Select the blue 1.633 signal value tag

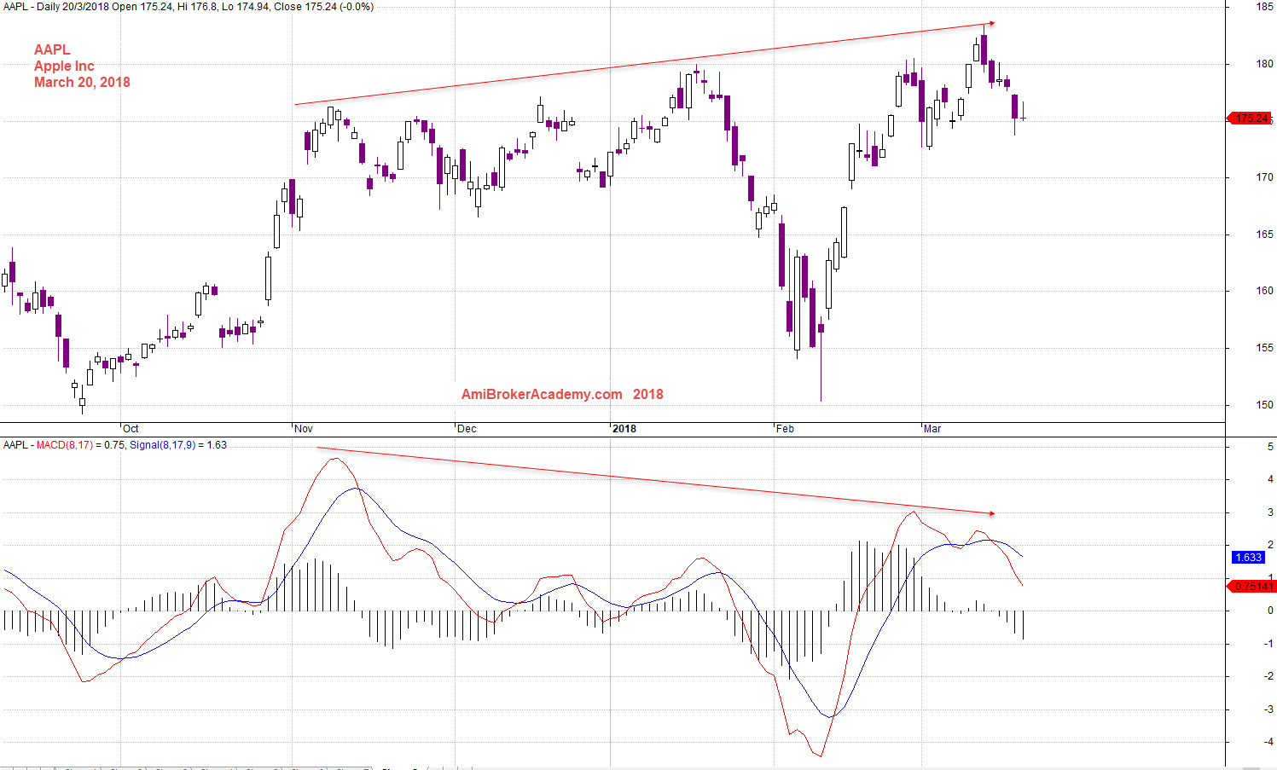coord(1247,558)
